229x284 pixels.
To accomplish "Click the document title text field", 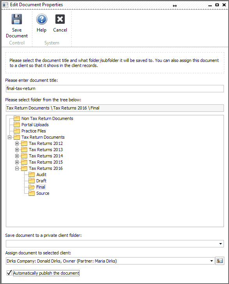I will click(x=115, y=88).
